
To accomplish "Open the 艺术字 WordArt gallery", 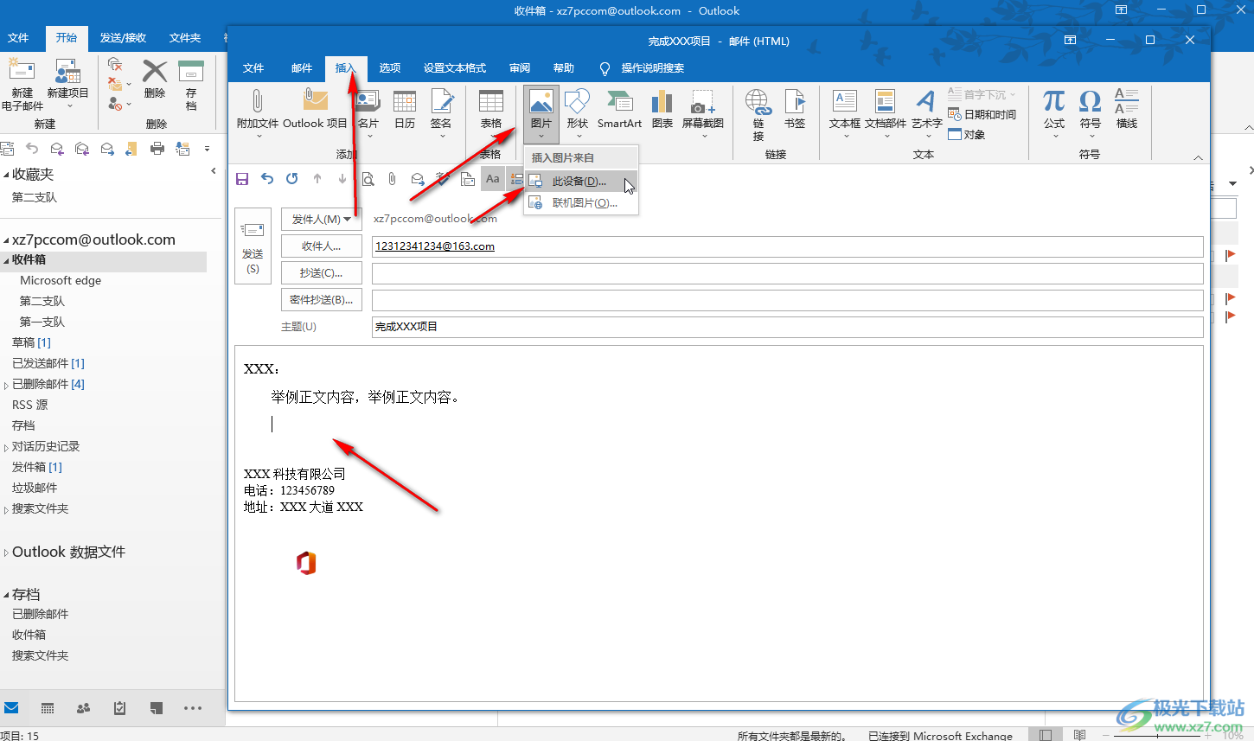I will click(x=926, y=112).
